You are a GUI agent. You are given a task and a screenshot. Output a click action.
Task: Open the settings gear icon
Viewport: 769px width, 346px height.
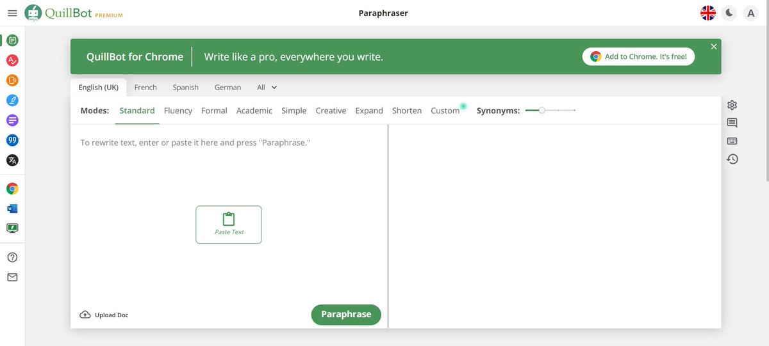pyautogui.click(x=732, y=105)
